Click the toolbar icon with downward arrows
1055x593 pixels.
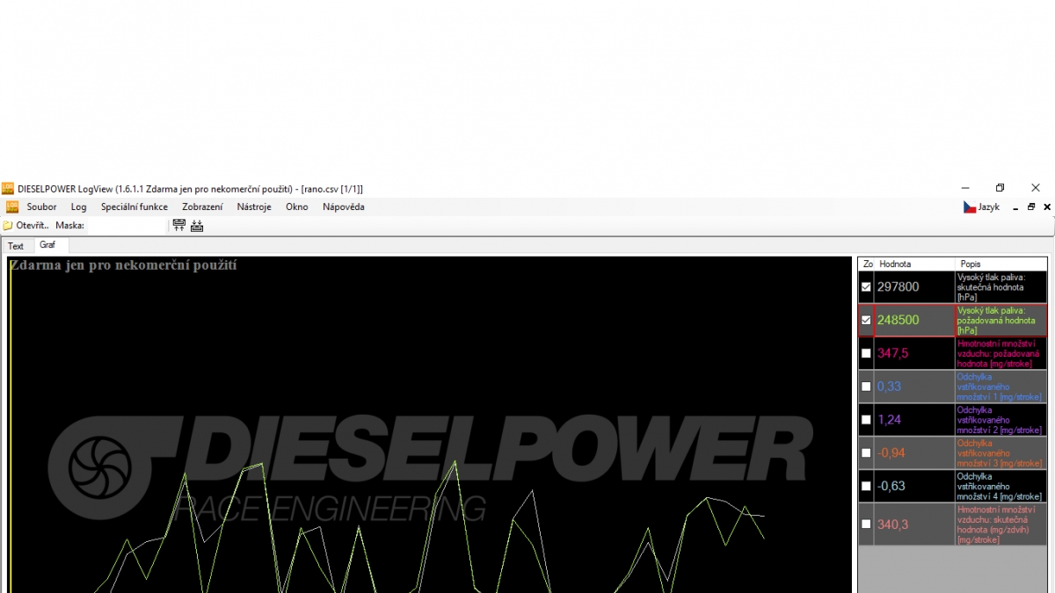pos(197,226)
